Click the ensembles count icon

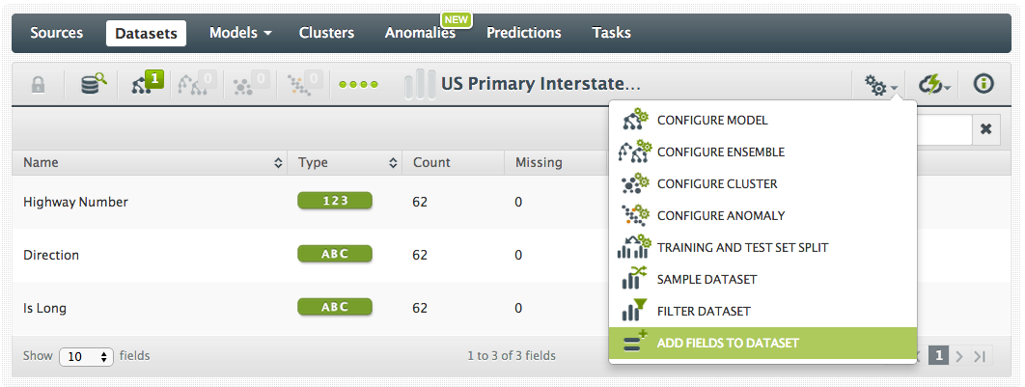(x=199, y=84)
